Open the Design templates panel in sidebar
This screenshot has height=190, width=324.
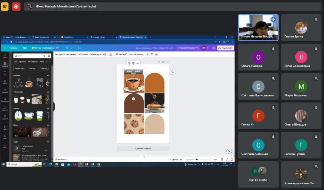[x=5, y=56]
